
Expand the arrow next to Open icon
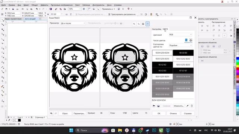coord(9,9)
